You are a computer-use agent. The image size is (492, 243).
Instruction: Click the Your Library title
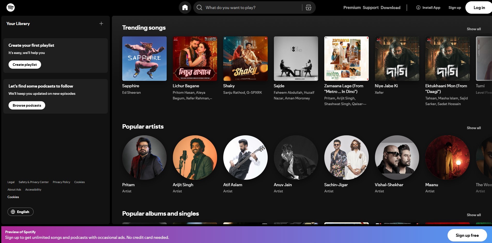tap(18, 23)
